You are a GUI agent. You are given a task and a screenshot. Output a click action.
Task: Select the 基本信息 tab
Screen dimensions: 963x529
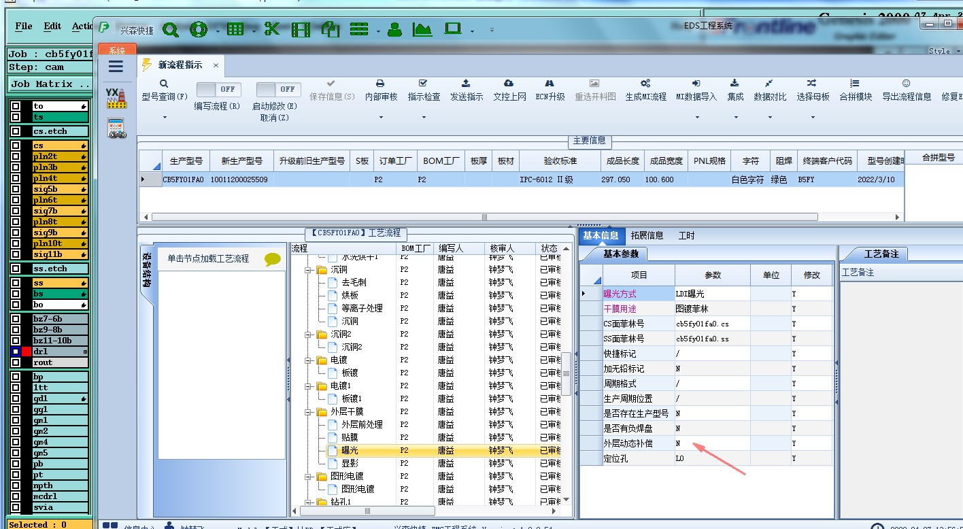[601, 236]
